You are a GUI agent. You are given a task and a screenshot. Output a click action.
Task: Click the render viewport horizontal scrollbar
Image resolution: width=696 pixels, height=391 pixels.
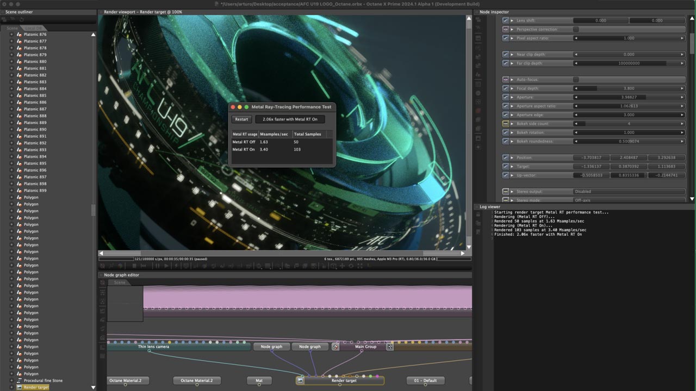pos(282,253)
